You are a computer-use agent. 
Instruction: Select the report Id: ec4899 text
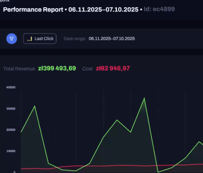click(x=159, y=9)
